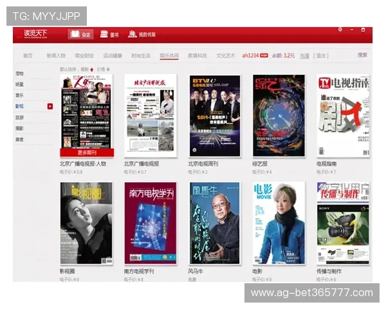
Task: Click the 更多期刊 more issues button
Action: [87, 153]
